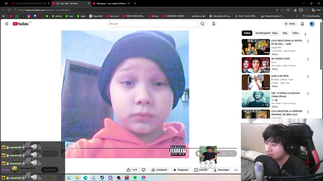Open a new browser tab with plus
323x181 pixels.
pyautogui.click(x=135, y=4)
